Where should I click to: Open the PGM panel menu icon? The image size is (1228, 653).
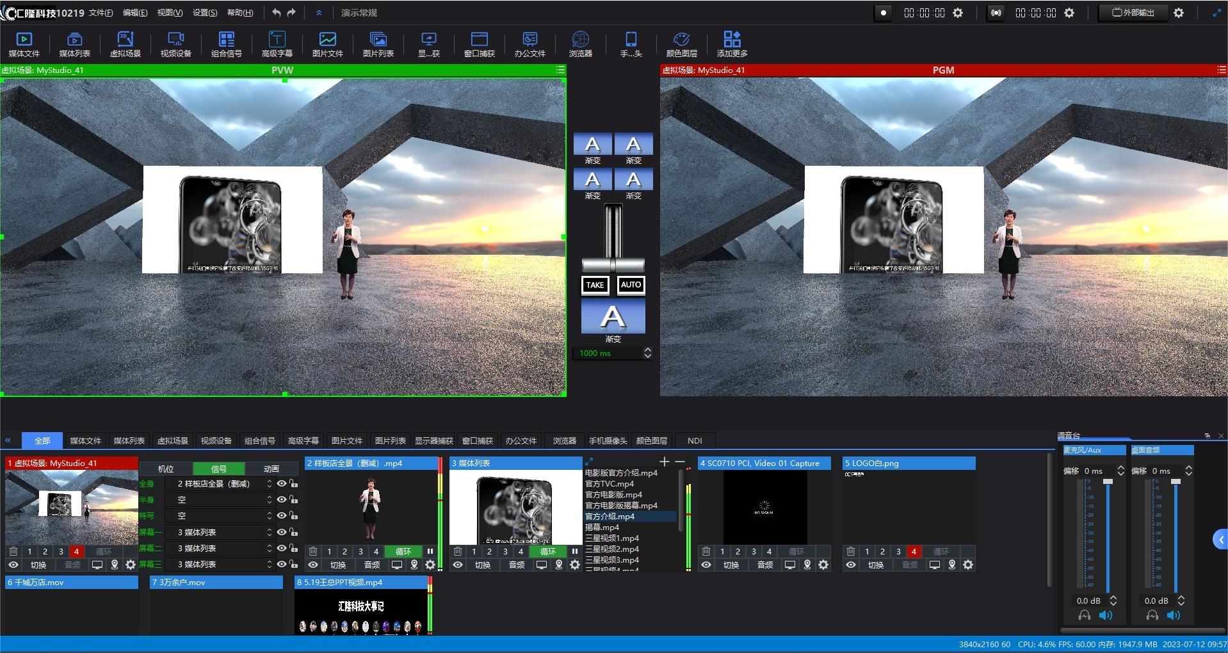click(1222, 70)
